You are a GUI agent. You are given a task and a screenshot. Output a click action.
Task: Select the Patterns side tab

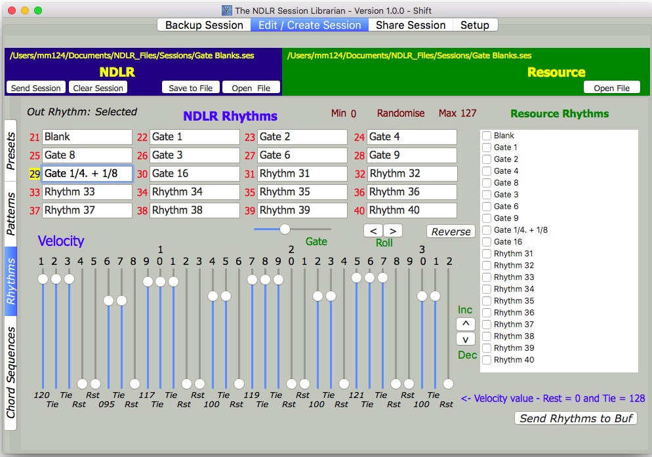[x=10, y=214]
